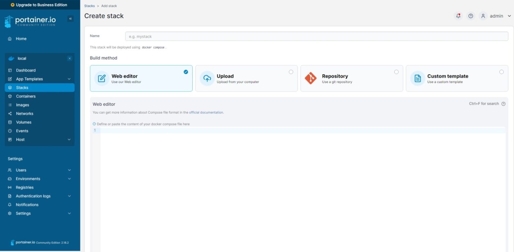
Task: Click the Custom template document icon
Action: tap(418, 78)
